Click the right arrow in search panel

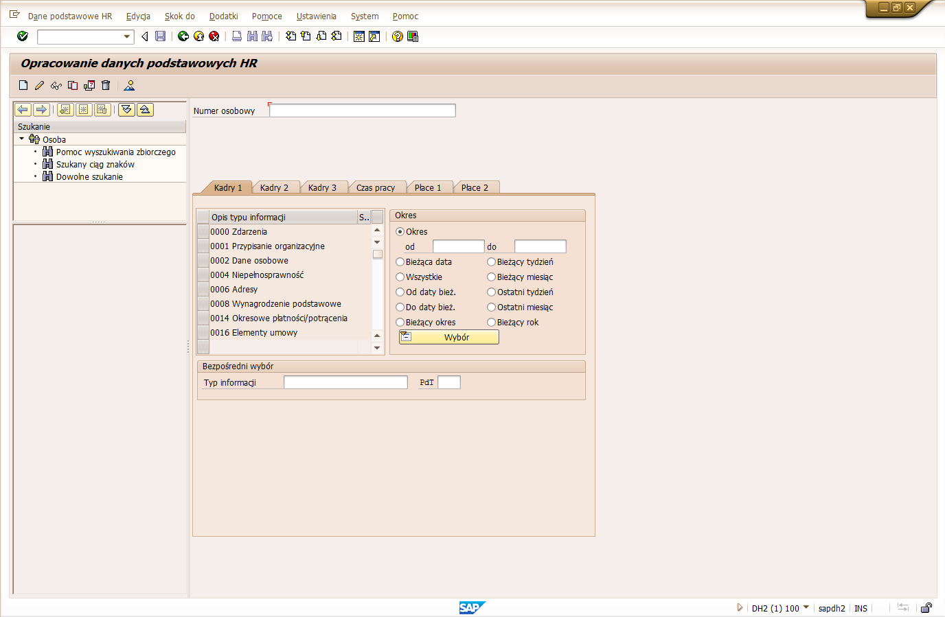point(41,110)
